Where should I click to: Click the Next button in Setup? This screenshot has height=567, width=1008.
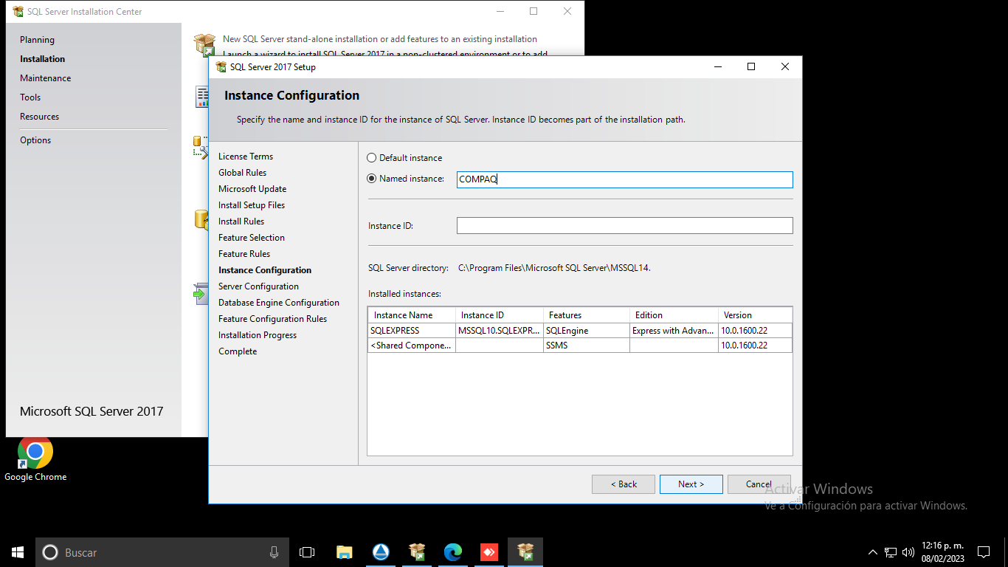pos(691,484)
